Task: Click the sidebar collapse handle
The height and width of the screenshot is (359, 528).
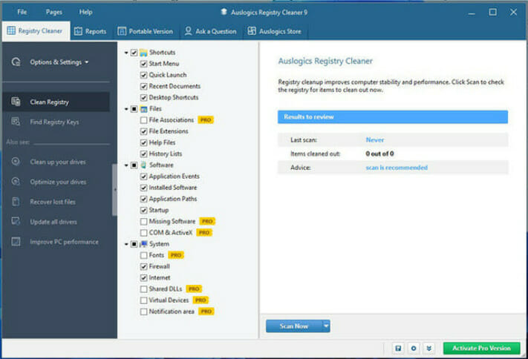Action: [115, 190]
